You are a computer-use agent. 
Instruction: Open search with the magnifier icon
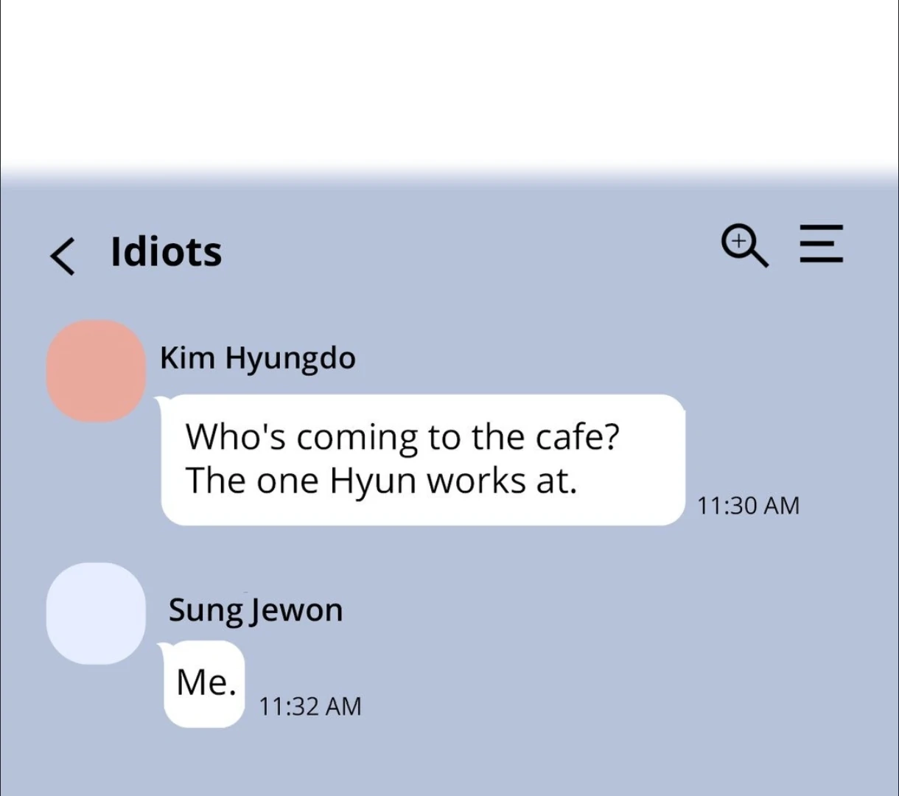(744, 246)
